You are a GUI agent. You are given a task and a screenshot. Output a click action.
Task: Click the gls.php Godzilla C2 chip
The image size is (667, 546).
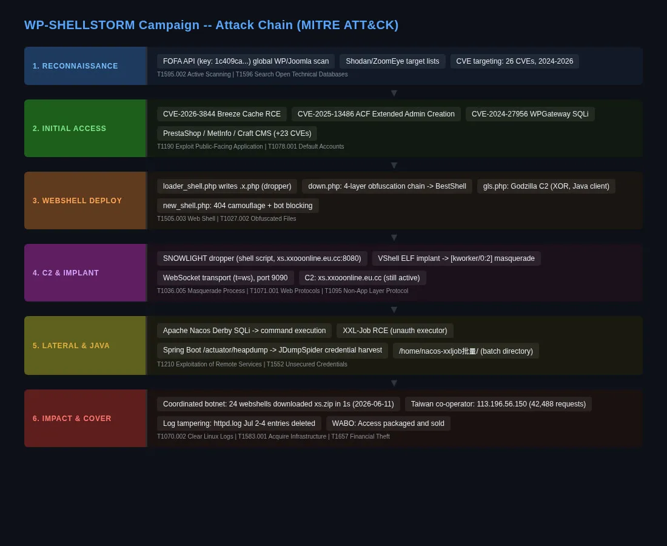[x=546, y=186]
